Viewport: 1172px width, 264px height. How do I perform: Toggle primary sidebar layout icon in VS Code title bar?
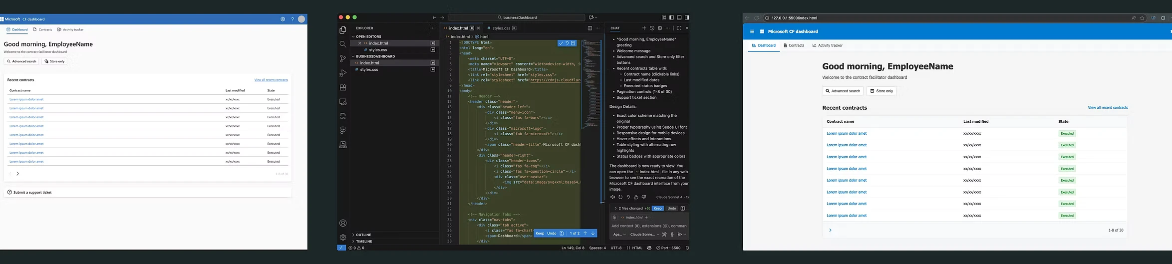pos(671,17)
